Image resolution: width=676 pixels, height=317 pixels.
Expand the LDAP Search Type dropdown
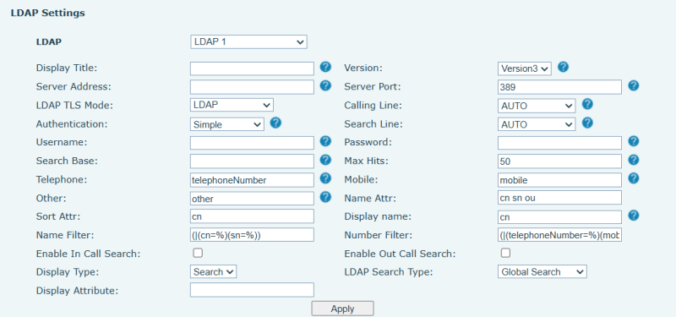tap(542, 271)
